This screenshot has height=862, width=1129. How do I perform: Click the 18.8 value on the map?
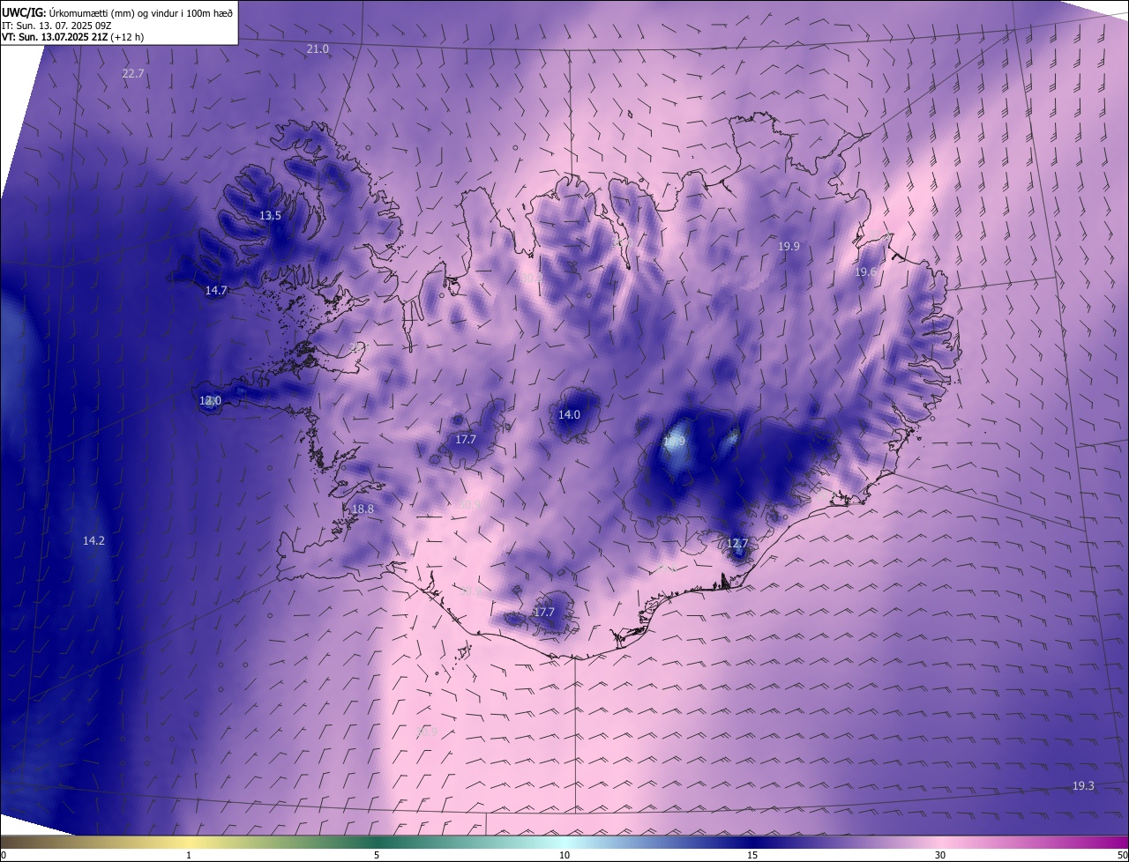pos(363,509)
